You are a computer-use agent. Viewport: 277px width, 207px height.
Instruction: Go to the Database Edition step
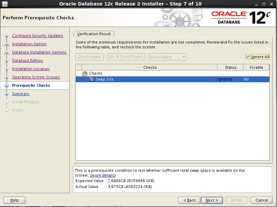(x=27, y=60)
